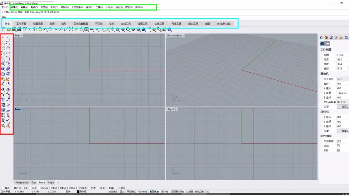Open the Top viewport title dropdown arrow
Viewport: 349px width, 196px height.
point(22,36)
